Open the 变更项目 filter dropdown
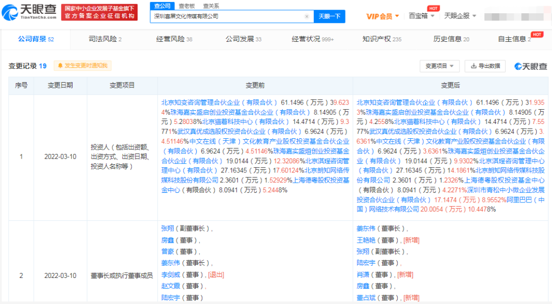The height and width of the screenshot is (304, 552). [440, 66]
